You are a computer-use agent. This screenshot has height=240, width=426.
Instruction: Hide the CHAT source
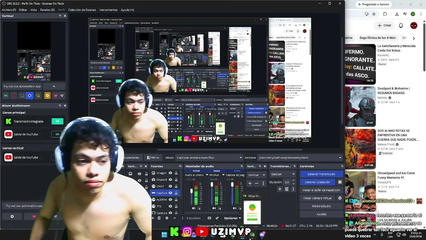coord(170,186)
